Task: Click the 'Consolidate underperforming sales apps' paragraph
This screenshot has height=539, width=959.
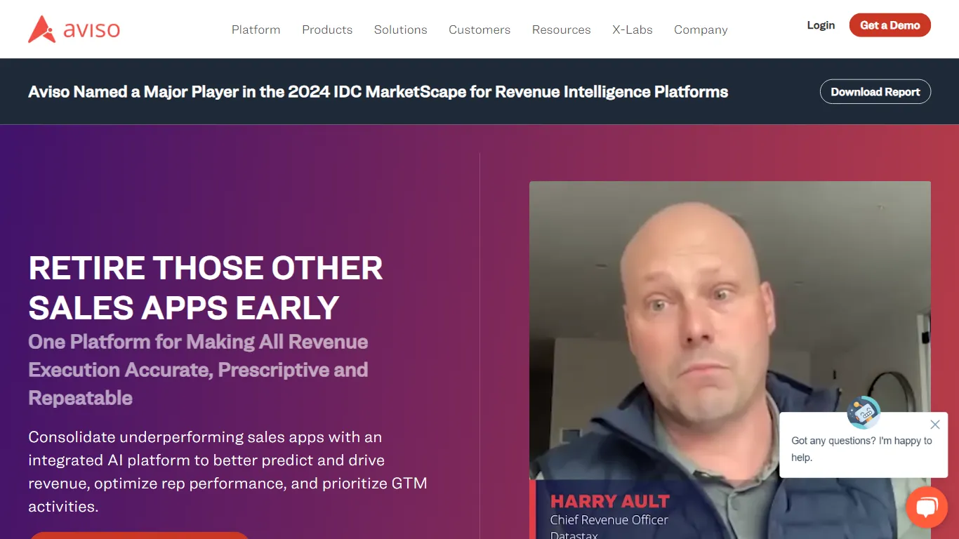Action: point(227,472)
